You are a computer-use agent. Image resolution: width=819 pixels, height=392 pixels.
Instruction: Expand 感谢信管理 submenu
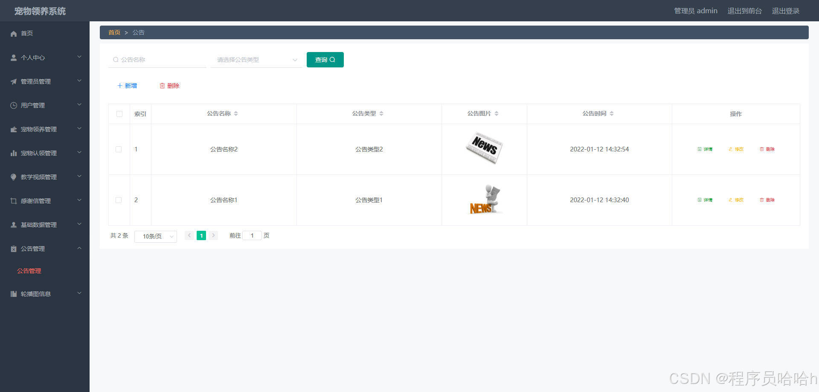tap(79, 200)
